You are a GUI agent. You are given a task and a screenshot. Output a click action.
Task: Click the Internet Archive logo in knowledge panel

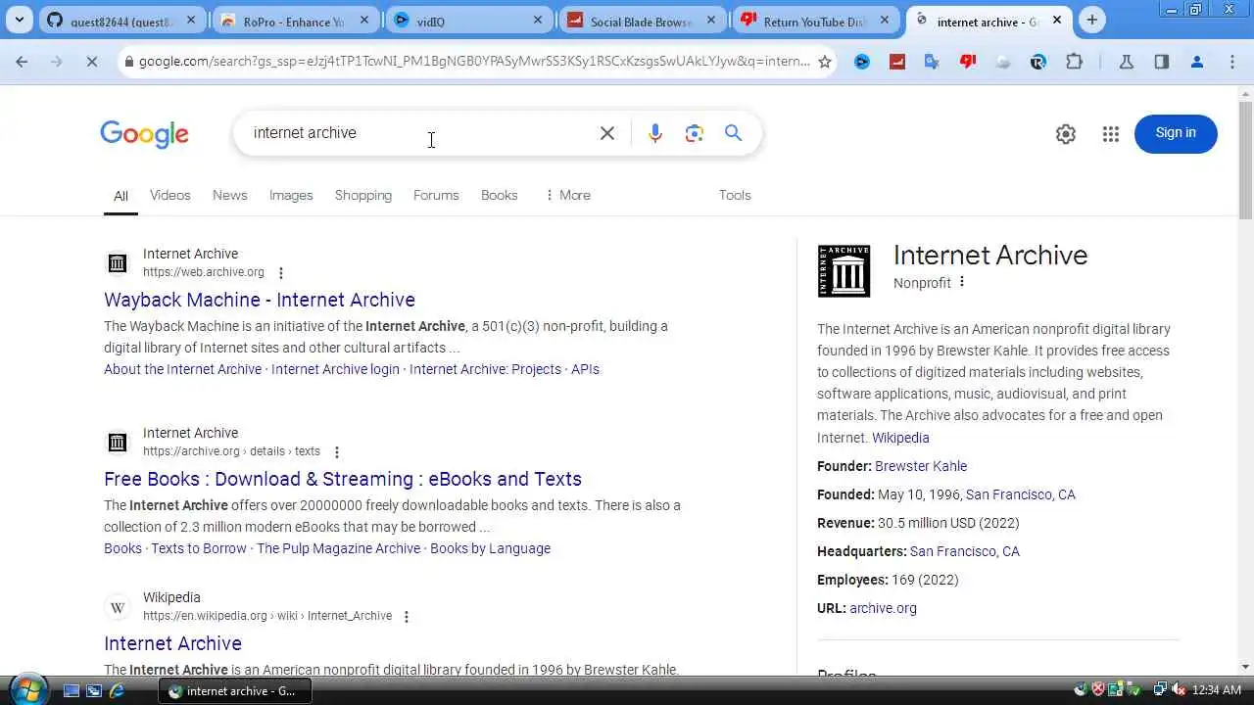click(x=844, y=271)
